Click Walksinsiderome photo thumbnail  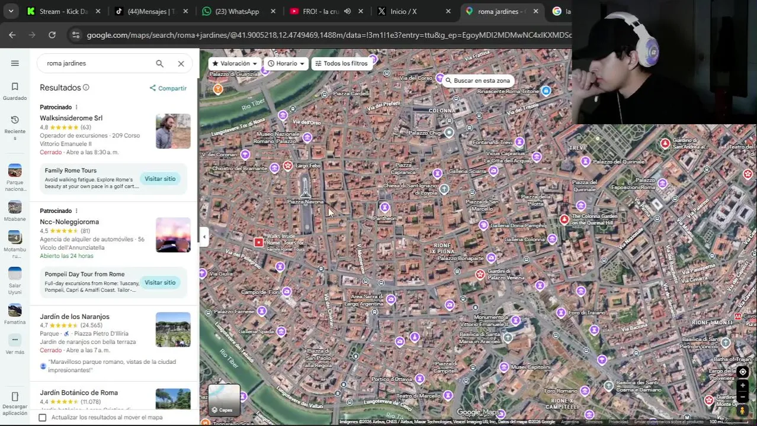click(173, 131)
